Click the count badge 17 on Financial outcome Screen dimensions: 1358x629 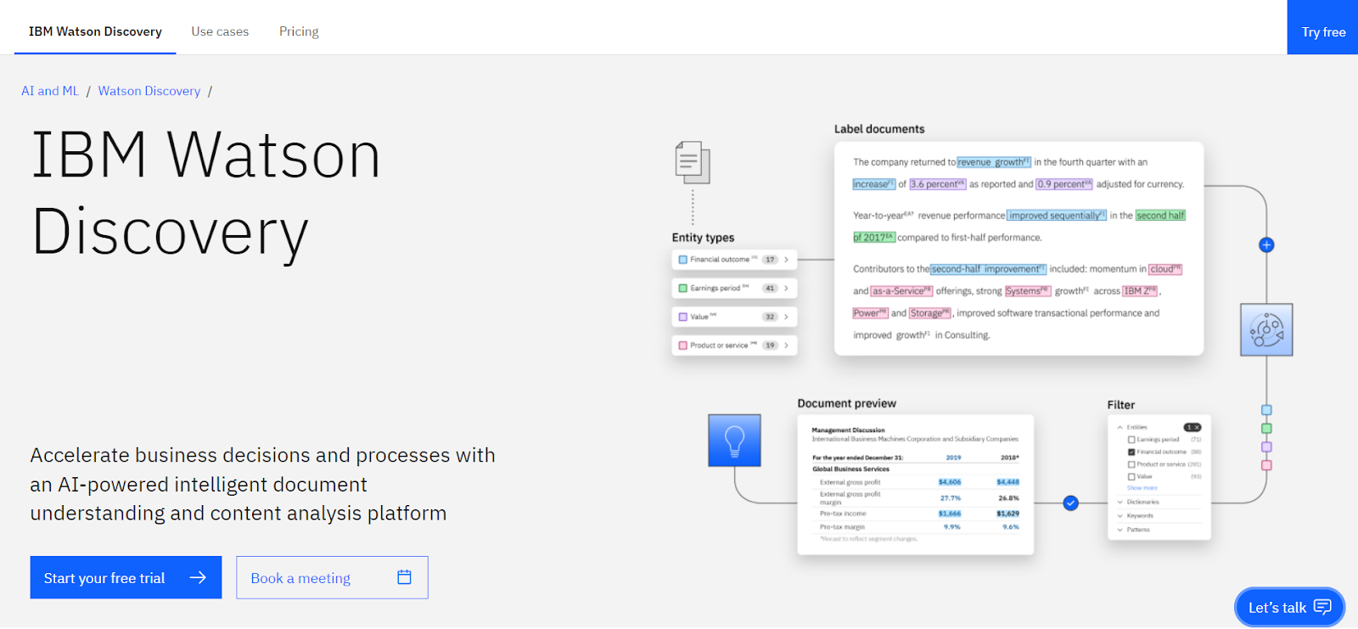770,260
